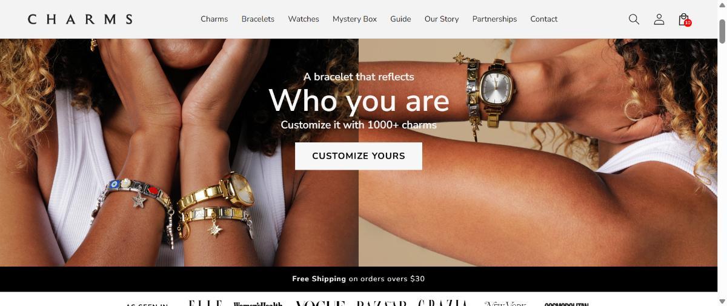This screenshot has width=727, height=306.
Task: Click the VOGUE logo
Action: 320,303
